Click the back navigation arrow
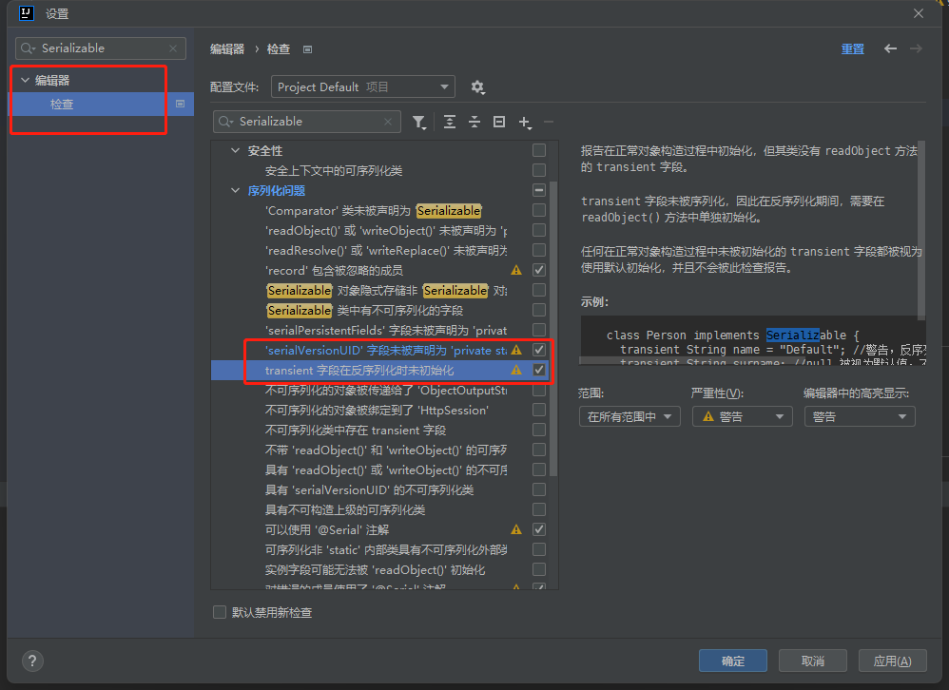949x690 pixels. tap(890, 48)
